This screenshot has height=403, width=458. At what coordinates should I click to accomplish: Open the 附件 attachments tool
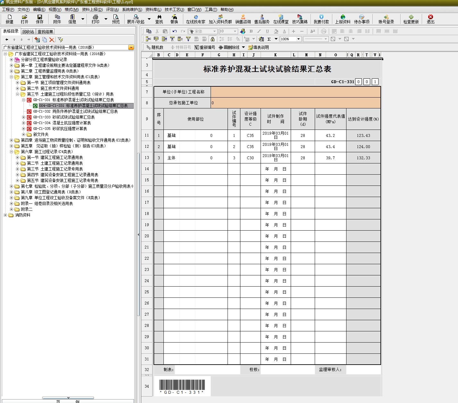tap(57, 19)
